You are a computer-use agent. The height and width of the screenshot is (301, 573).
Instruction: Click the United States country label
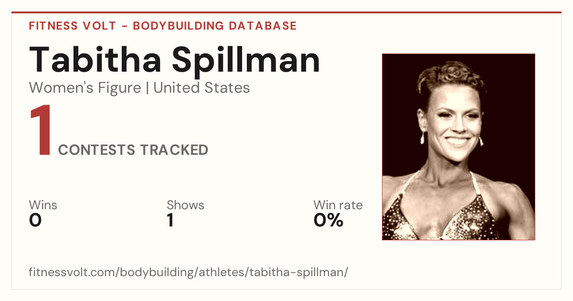202,88
